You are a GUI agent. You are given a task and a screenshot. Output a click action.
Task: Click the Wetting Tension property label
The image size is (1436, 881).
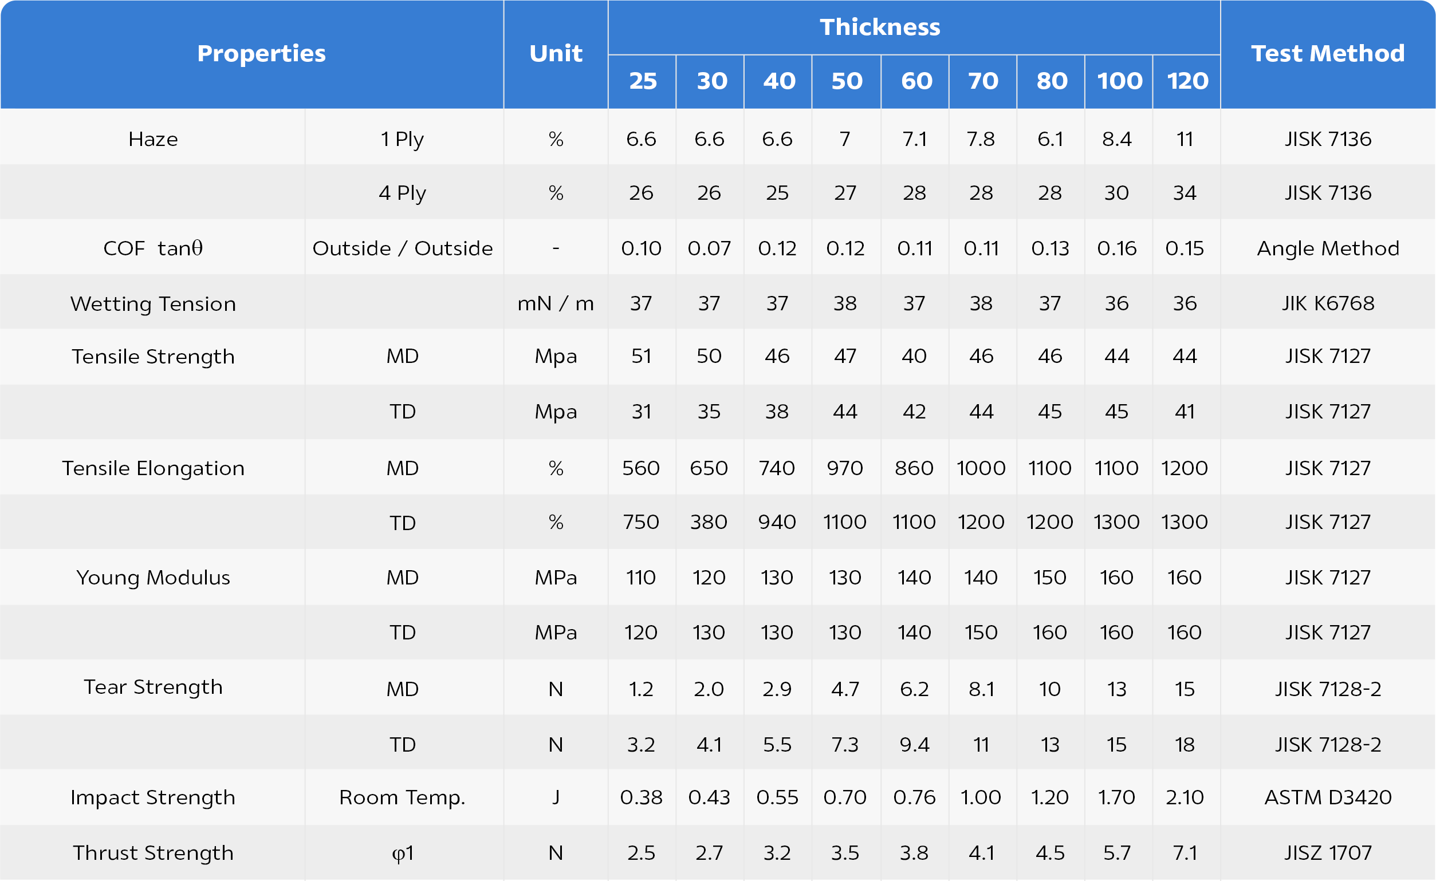click(x=153, y=303)
